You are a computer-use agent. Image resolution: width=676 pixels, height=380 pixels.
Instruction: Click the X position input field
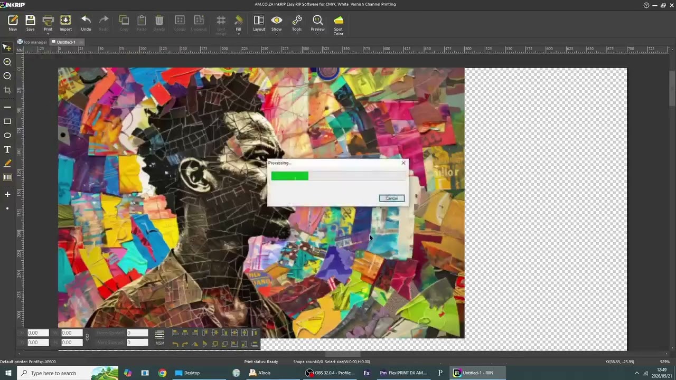[37, 333]
